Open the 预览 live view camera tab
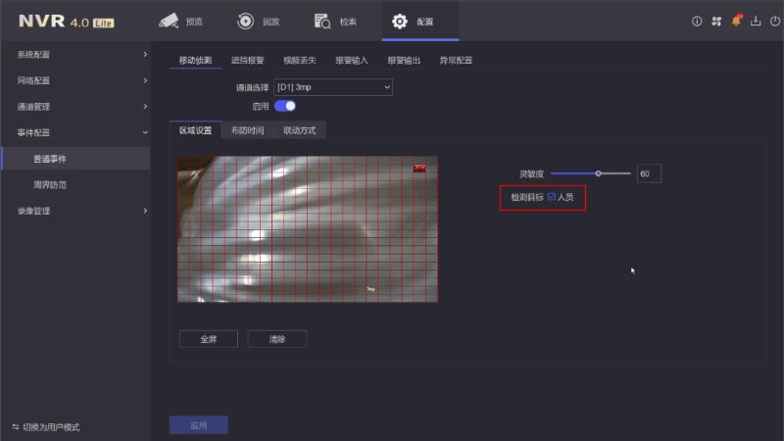This screenshot has width=784, height=441. (x=182, y=21)
